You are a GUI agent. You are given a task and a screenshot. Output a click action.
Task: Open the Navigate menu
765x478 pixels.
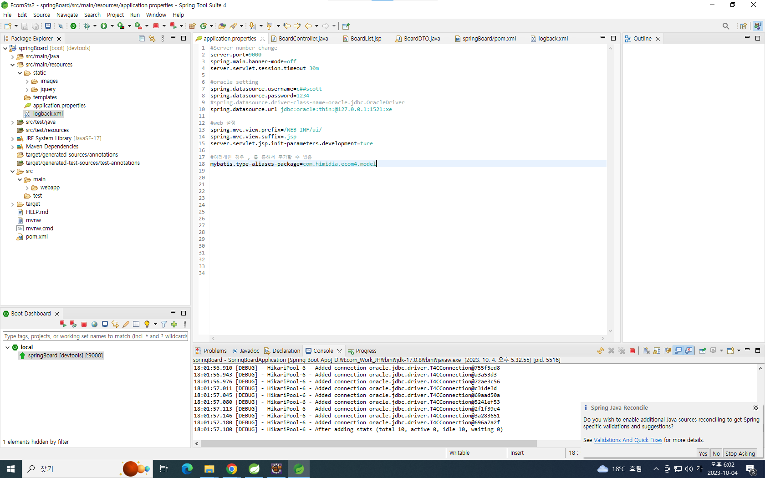tap(67, 15)
